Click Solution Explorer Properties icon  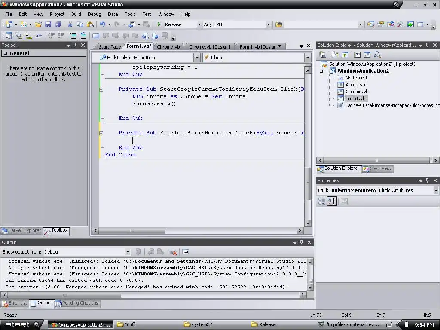323,55
